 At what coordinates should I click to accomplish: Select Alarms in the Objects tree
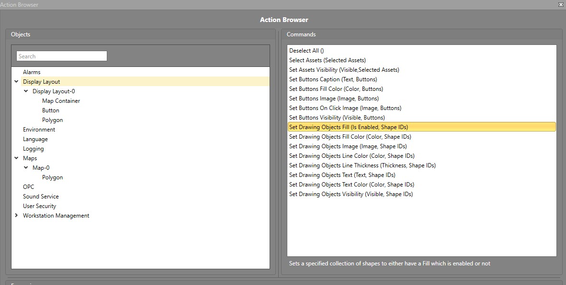click(x=32, y=72)
